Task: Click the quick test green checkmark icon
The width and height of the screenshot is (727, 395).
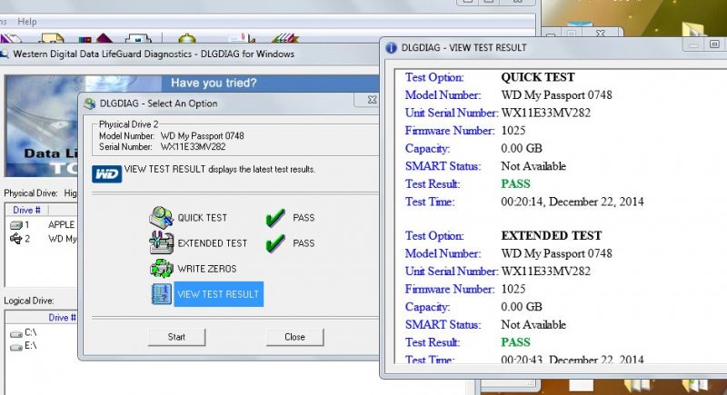Action: coord(275,217)
